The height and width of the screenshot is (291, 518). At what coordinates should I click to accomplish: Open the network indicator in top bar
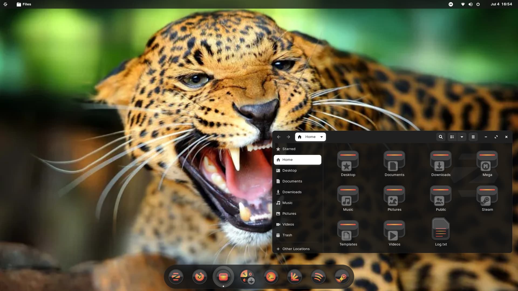[x=463, y=4]
